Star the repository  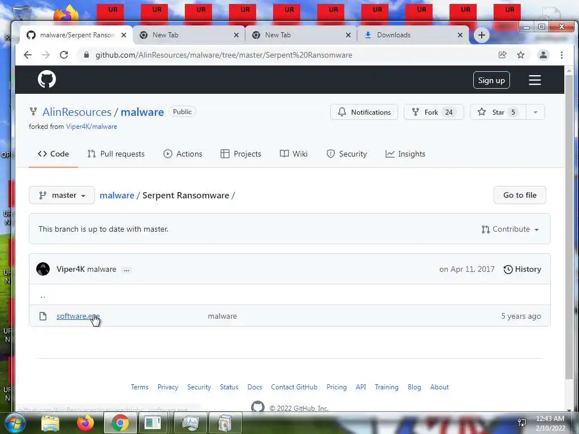point(498,112)
